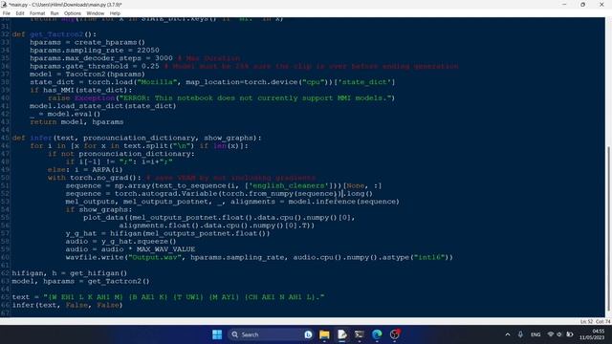Click the ENG language indicator
Screen dimensions: 612x344
(x=535, y=334)
